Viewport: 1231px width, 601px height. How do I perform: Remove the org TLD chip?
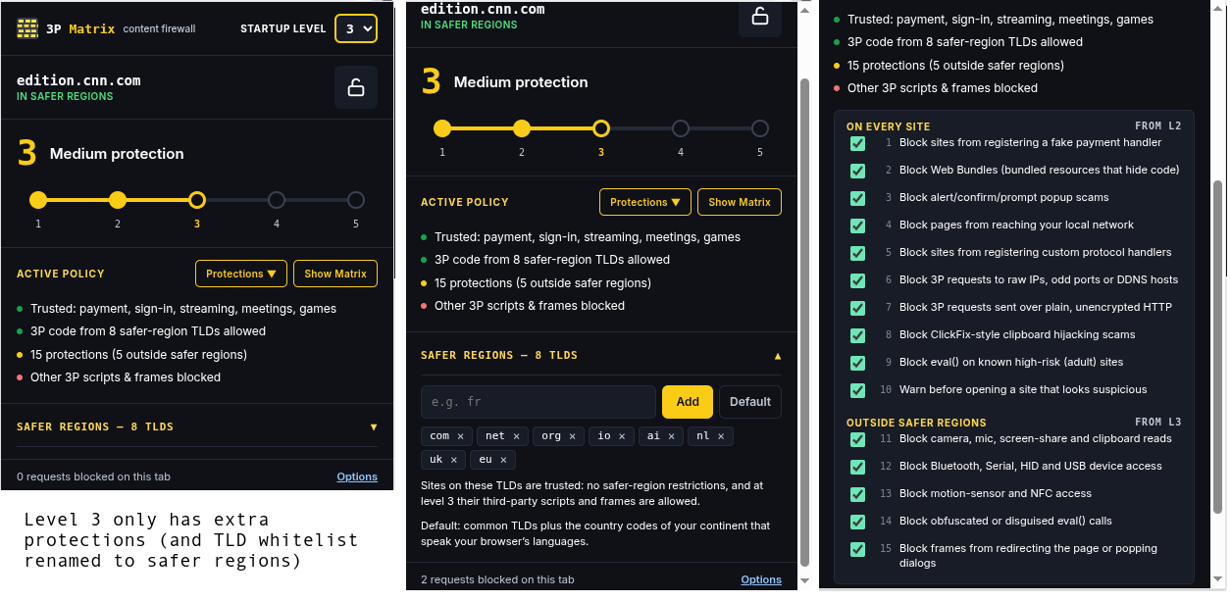point(572,436)
